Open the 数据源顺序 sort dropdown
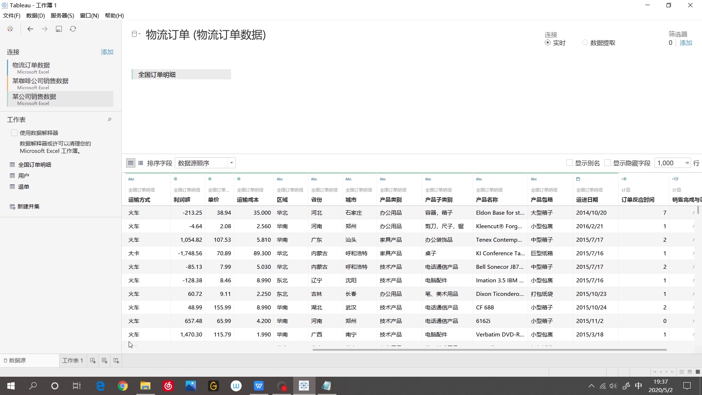The width and height of the screenshot is (702, 395). tap(231, 163)
